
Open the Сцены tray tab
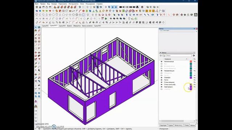click(170, 125)
